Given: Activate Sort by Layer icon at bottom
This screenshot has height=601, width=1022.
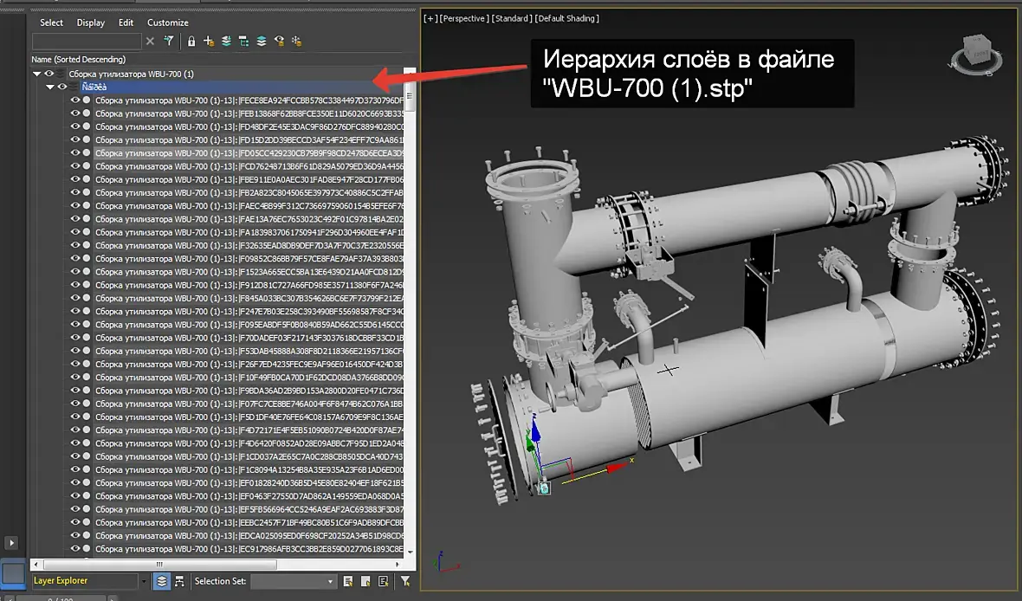Looking at the screenshot, I should [x=162, y=581].
